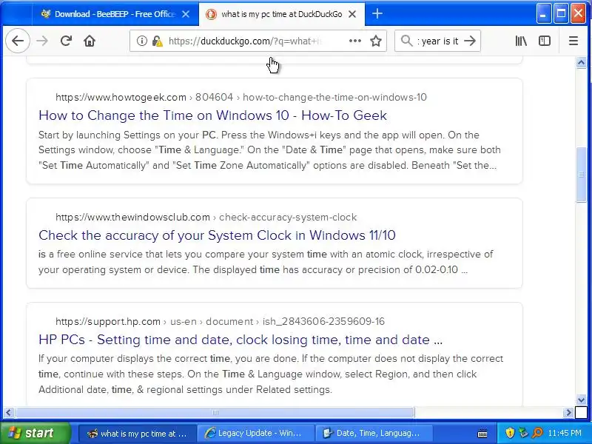Open HP PCs Setting time and date result

click(240, 340)
